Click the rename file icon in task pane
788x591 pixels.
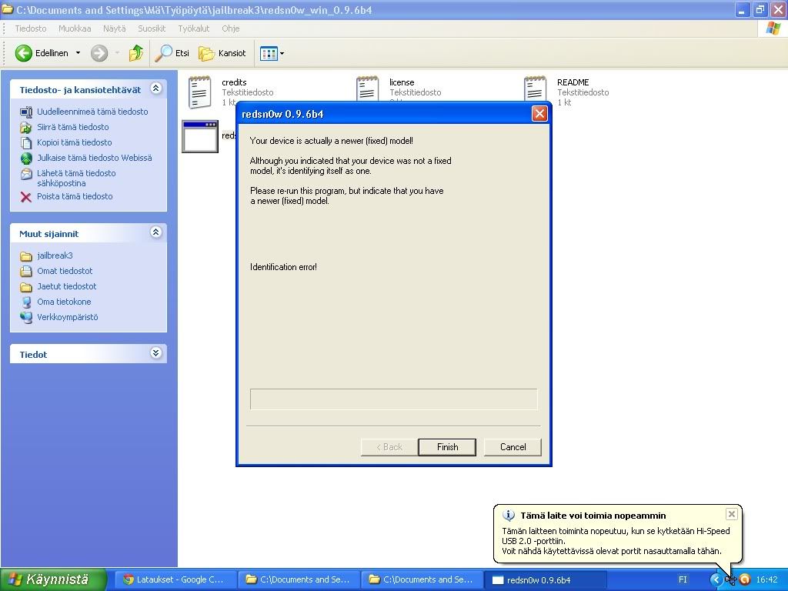(26, 112)
